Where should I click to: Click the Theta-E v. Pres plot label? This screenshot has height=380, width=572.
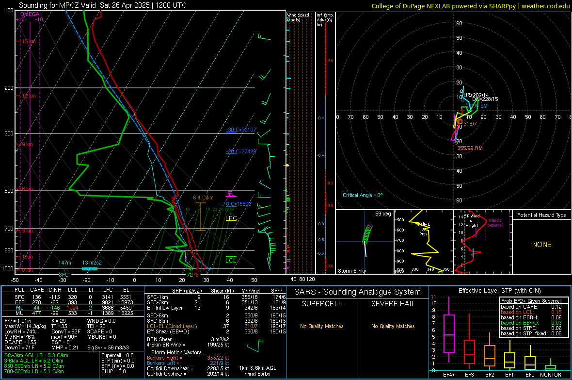pyautogui.click(x=423, y=229)
